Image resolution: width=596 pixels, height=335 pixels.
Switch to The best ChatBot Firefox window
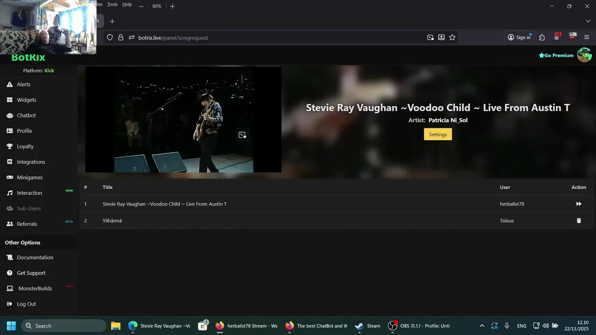[x=317, y=326]
